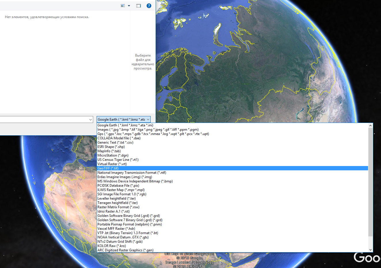Select MapInfo (*.tab) format
381x268 pixels.
tap(232, 151)
